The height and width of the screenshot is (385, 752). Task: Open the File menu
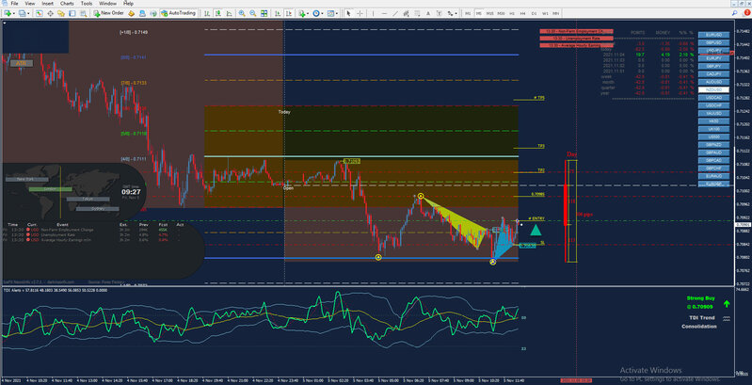[14, 4]
